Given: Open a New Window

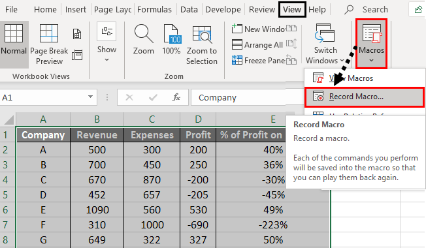Looking at the screenshot, I should (258, 29).
